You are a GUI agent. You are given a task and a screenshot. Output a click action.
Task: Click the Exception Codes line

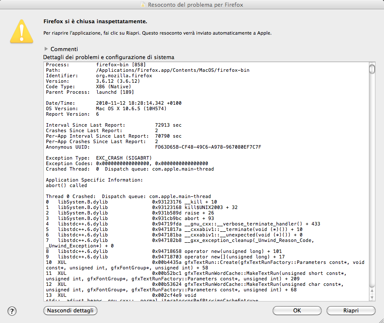click(x=127, y=163)
